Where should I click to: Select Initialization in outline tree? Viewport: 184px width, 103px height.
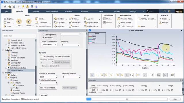(x=15, y=65)
